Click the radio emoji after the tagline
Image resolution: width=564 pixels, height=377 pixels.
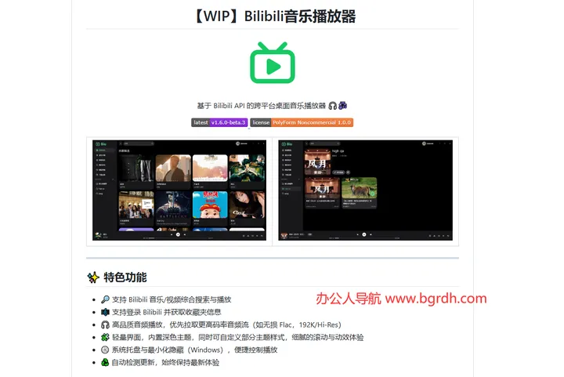click(343, 105)
